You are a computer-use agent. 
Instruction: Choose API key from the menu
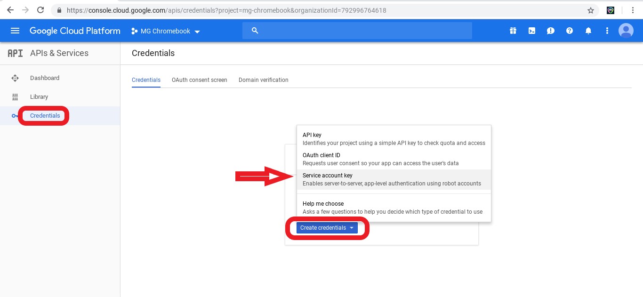(394, 139)
